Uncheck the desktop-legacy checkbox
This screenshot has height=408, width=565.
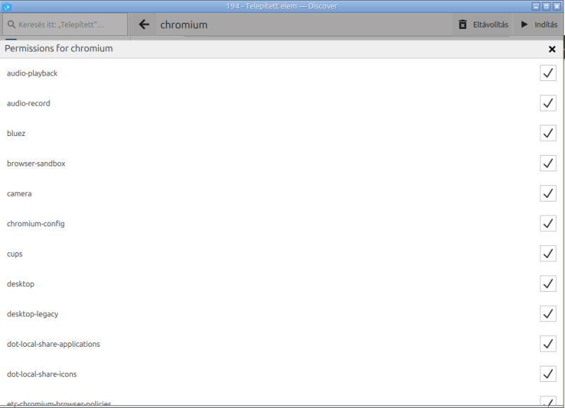tap(548, 314)
